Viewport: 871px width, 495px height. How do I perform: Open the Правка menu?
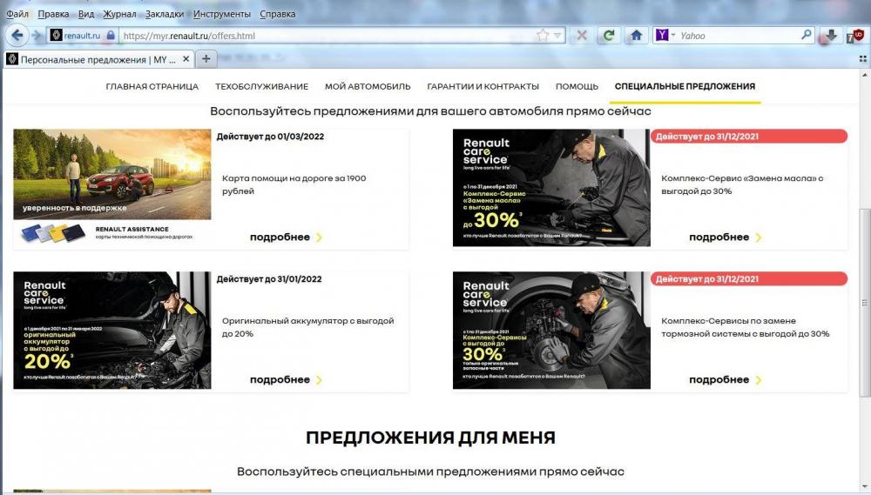coord(53,14)
